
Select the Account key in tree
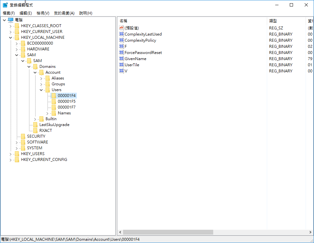click(x=53, y=72)
